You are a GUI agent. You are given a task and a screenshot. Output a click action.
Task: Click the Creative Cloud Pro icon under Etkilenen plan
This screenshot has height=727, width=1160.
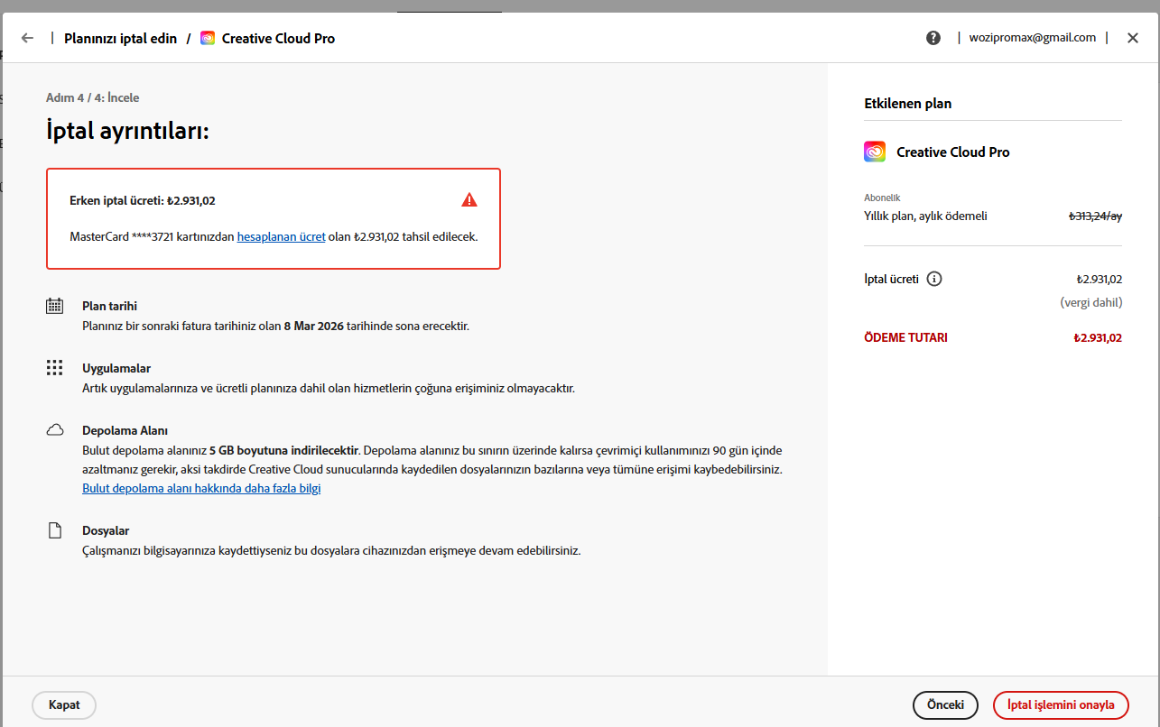(875, 152)
